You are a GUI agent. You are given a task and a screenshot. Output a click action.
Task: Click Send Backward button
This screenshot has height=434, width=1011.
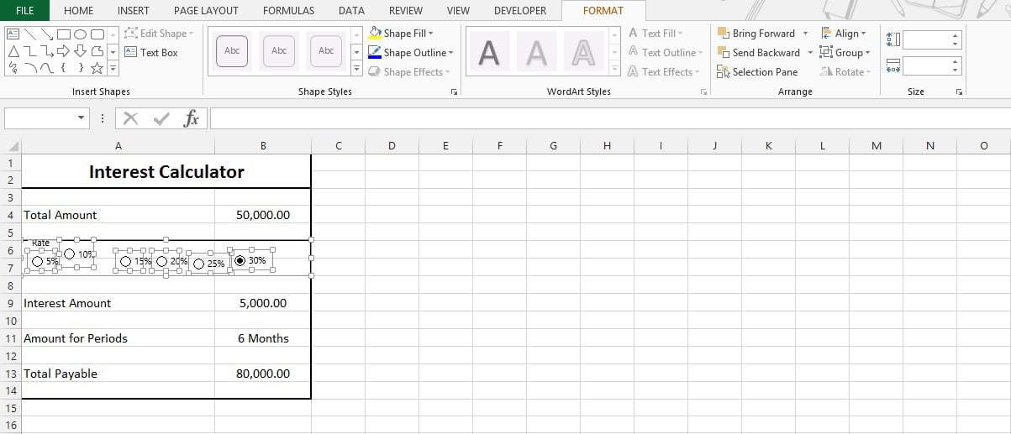(758, 53)
